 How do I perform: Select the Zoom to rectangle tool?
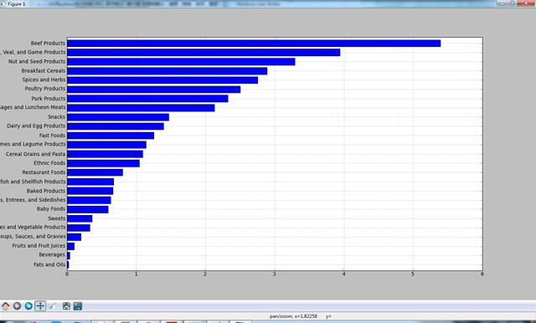pyautogui.click(x=52, y=306)
